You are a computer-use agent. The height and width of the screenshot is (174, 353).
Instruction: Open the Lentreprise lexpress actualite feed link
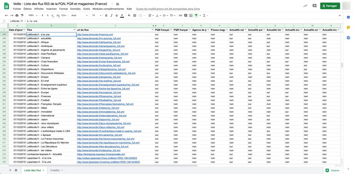(101, 154)
